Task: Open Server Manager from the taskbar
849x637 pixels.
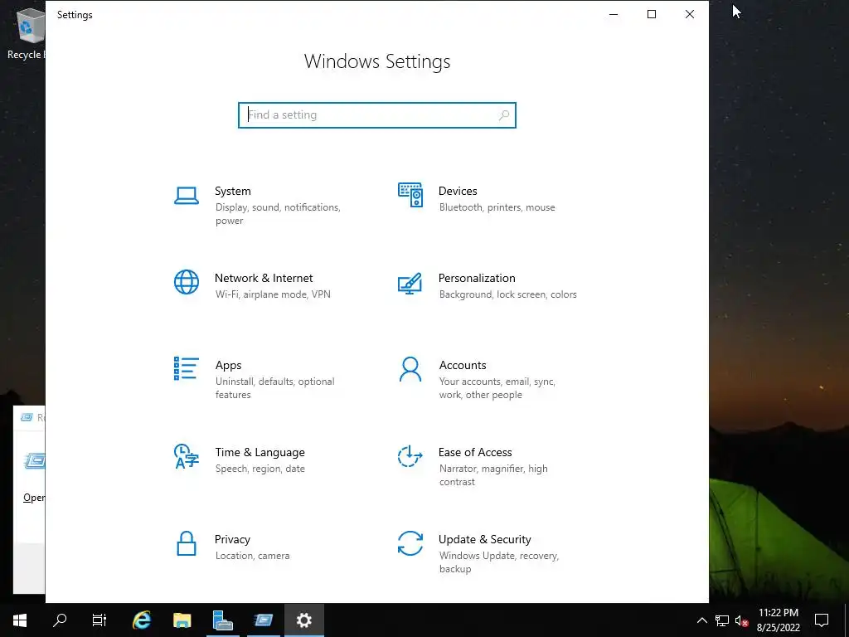Action: click(x=222, y=620)
